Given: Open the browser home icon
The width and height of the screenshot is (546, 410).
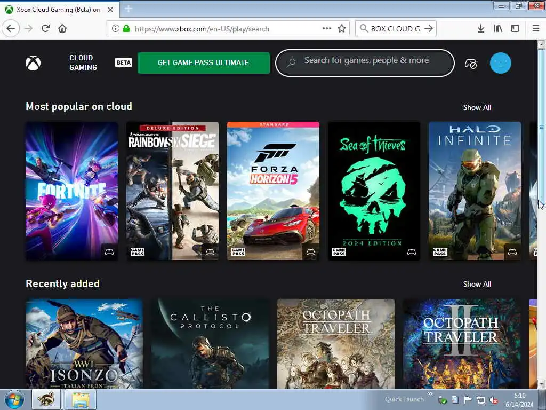Looking at the screenshot, I should (62, 29).
